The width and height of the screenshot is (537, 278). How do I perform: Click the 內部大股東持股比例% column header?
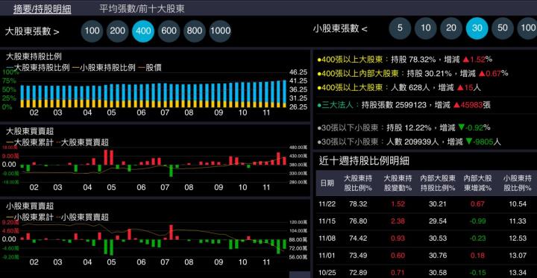[438, 183]
